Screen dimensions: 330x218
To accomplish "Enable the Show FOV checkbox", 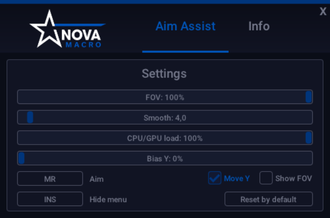I will tap(266, 178).
